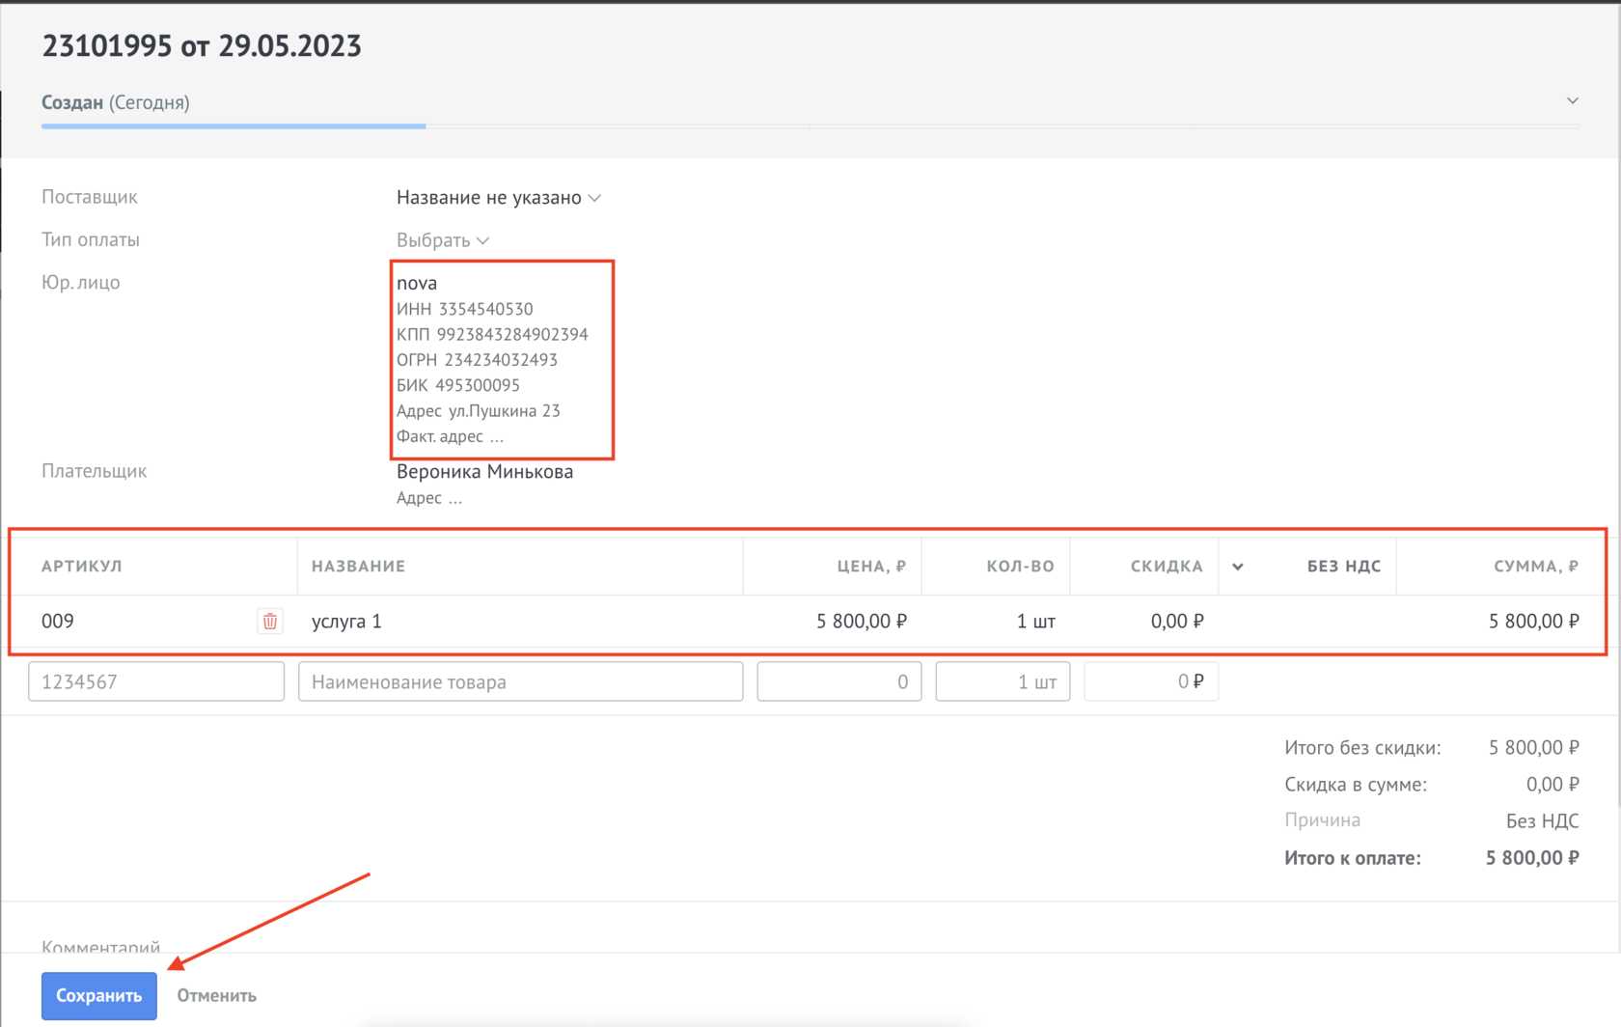This screenshot has width=1621, height=1027.
Task: Click the price input in the new item row
Action: (x=838, y=681)
